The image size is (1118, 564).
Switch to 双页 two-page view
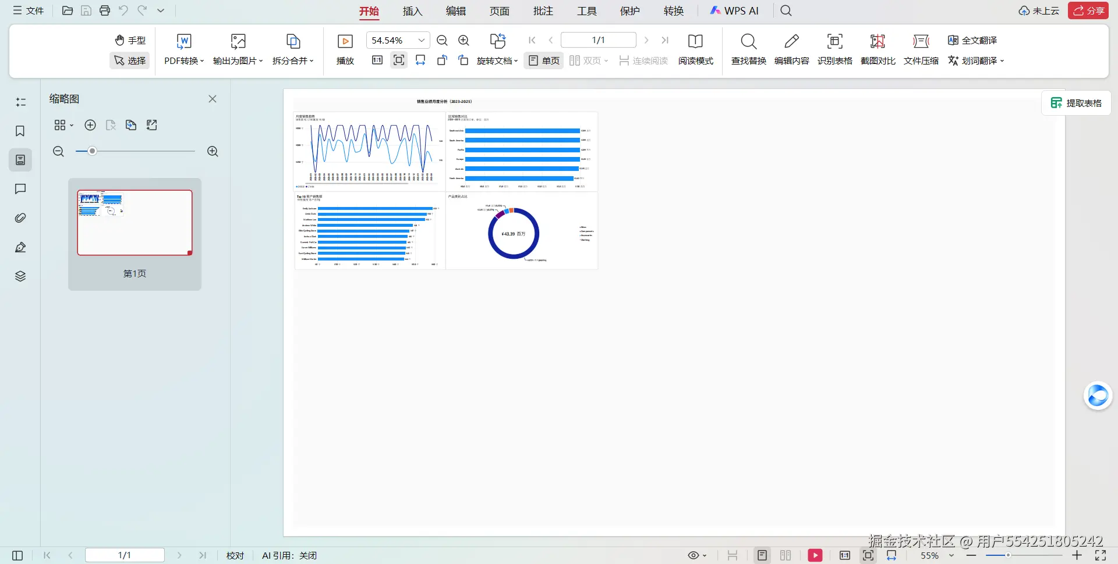(588, 60)
